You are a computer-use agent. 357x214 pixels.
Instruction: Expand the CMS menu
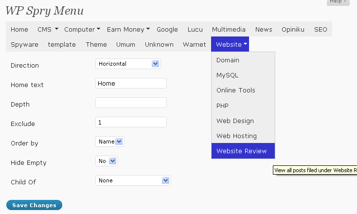[x=48, y=29]
